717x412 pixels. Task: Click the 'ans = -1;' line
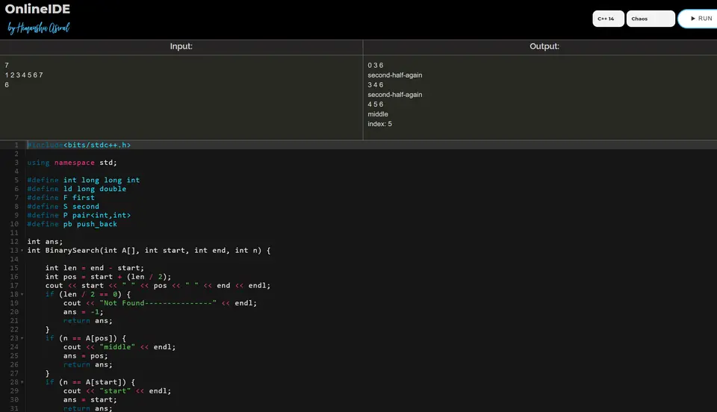[x=83, y=312]
